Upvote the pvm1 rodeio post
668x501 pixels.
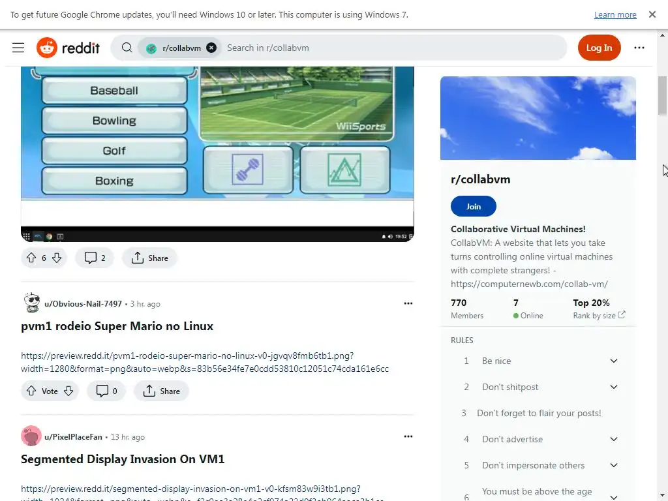(x=31, y=391)
